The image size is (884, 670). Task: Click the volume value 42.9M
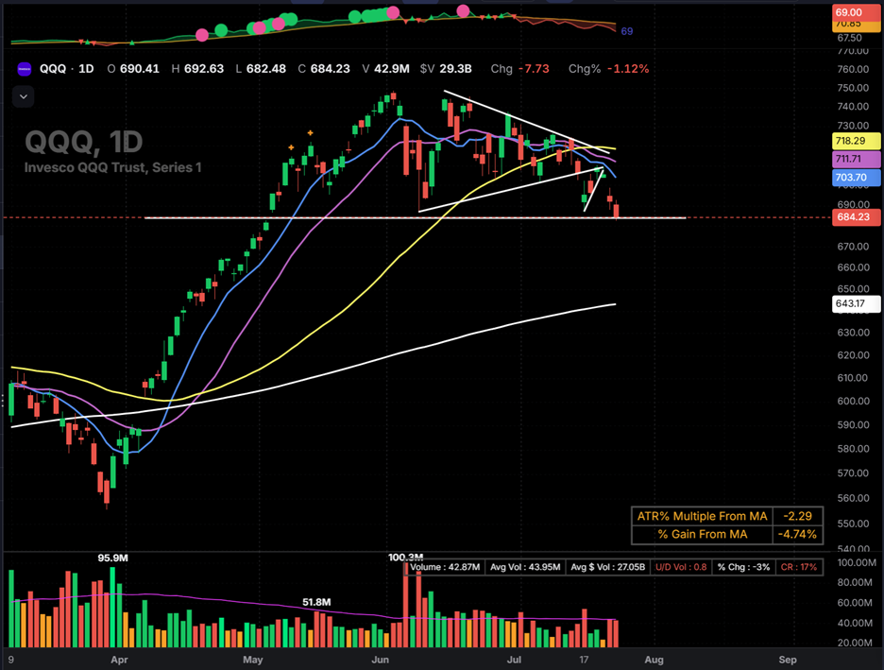point(392,69)
